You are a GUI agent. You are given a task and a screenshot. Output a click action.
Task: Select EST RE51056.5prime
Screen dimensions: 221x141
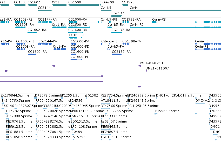pyautogui.click(x=19, y=137)
